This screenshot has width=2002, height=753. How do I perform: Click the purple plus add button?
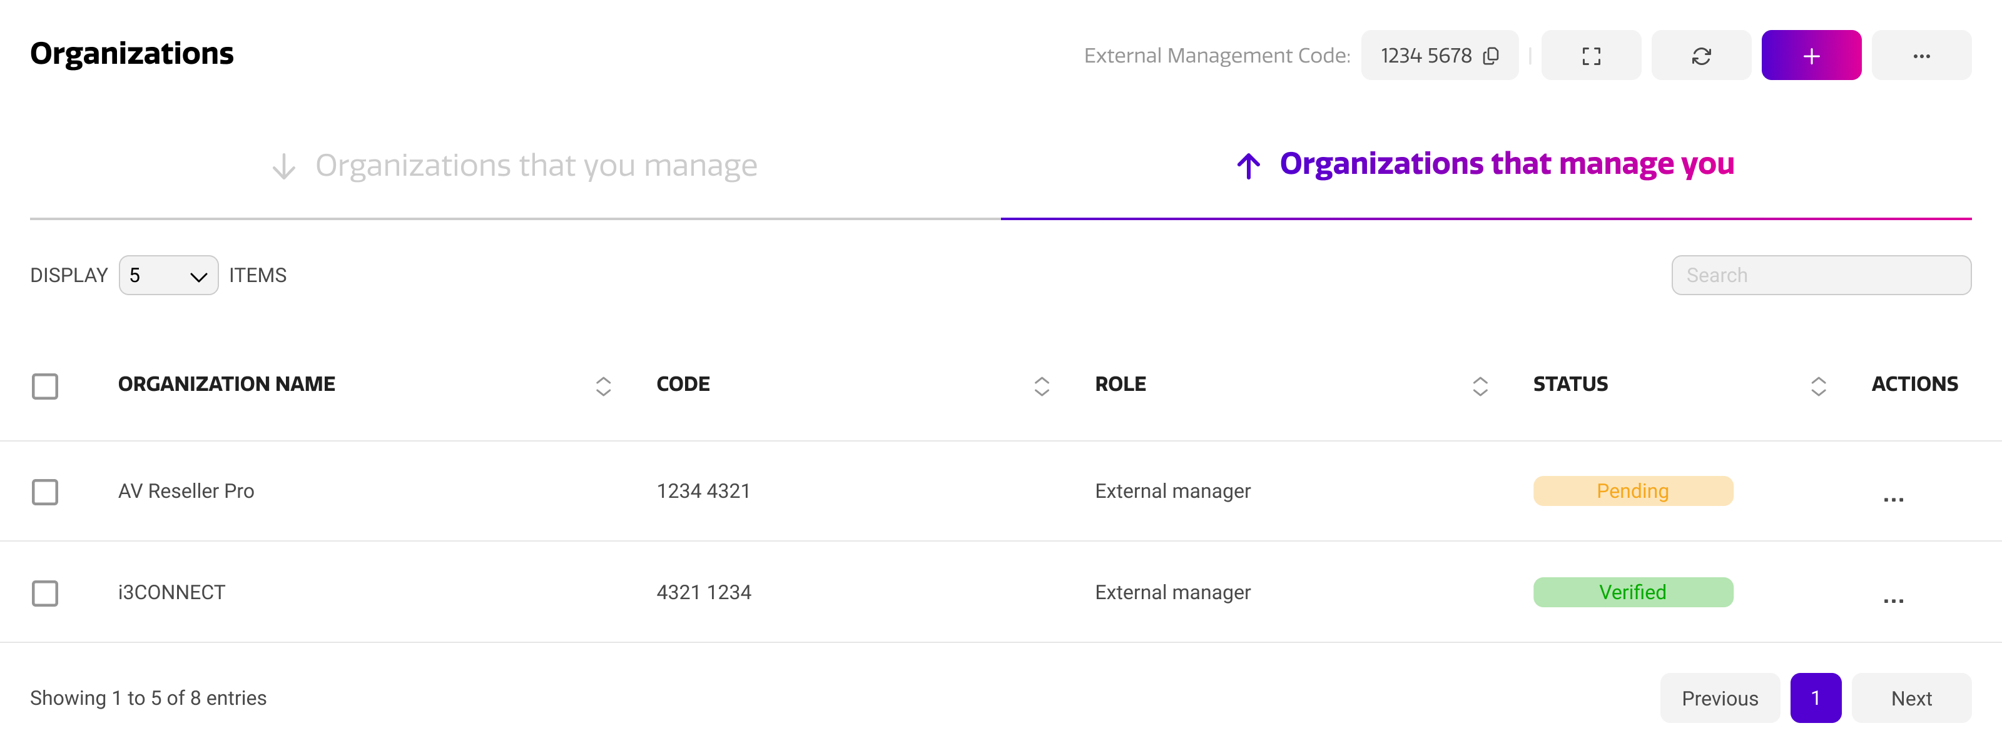(x=1811, y=56)
